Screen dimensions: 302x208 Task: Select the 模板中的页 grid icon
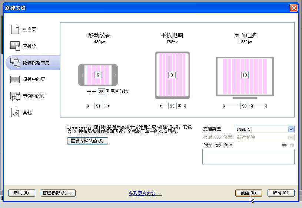click(x=15, y=79)
